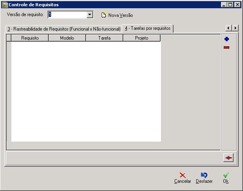This screenshot has width=243, height=191.
Task: Click the blue plus add-row icon
Action: (227, 39)
